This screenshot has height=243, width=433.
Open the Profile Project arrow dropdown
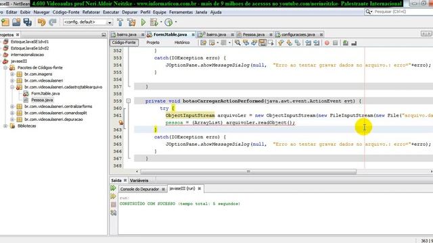click(x=176, y=22)
